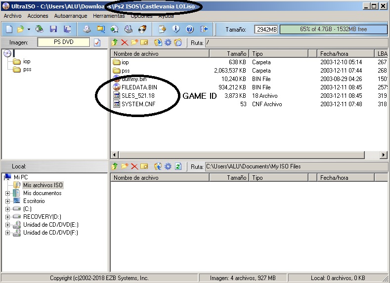Click the blue Help question mark icon
The width and height of the screenshot is (390, 283).
click(x=189, y=29)
